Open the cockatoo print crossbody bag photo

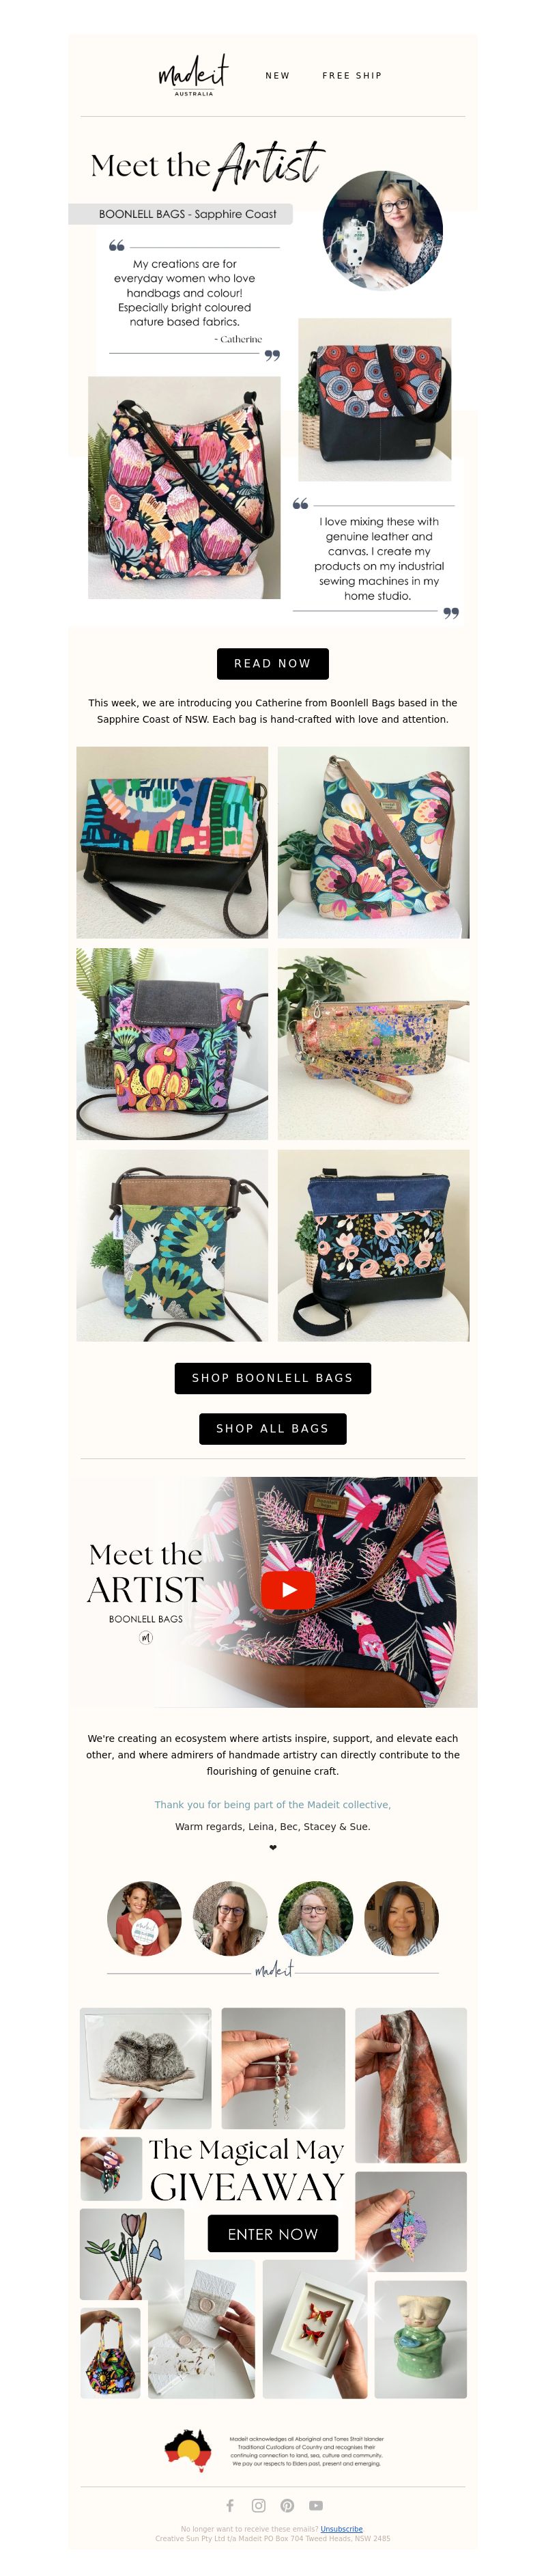tap(172, 1245)
